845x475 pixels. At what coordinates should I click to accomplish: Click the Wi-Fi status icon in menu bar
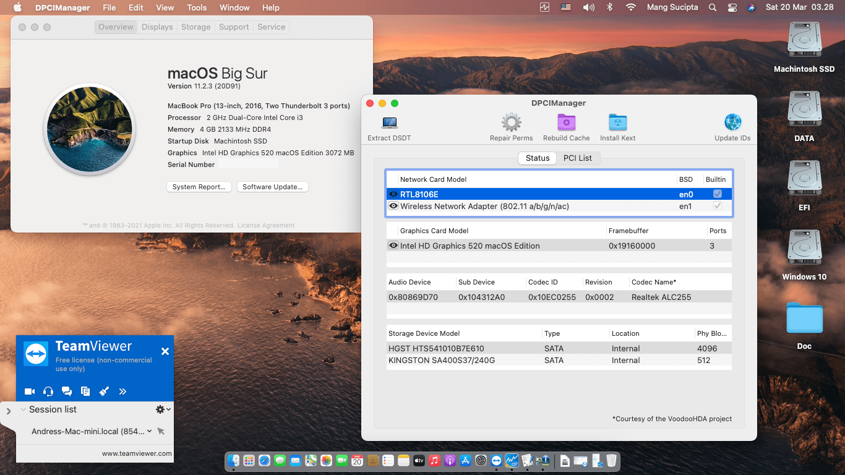(x=630, y=7)
